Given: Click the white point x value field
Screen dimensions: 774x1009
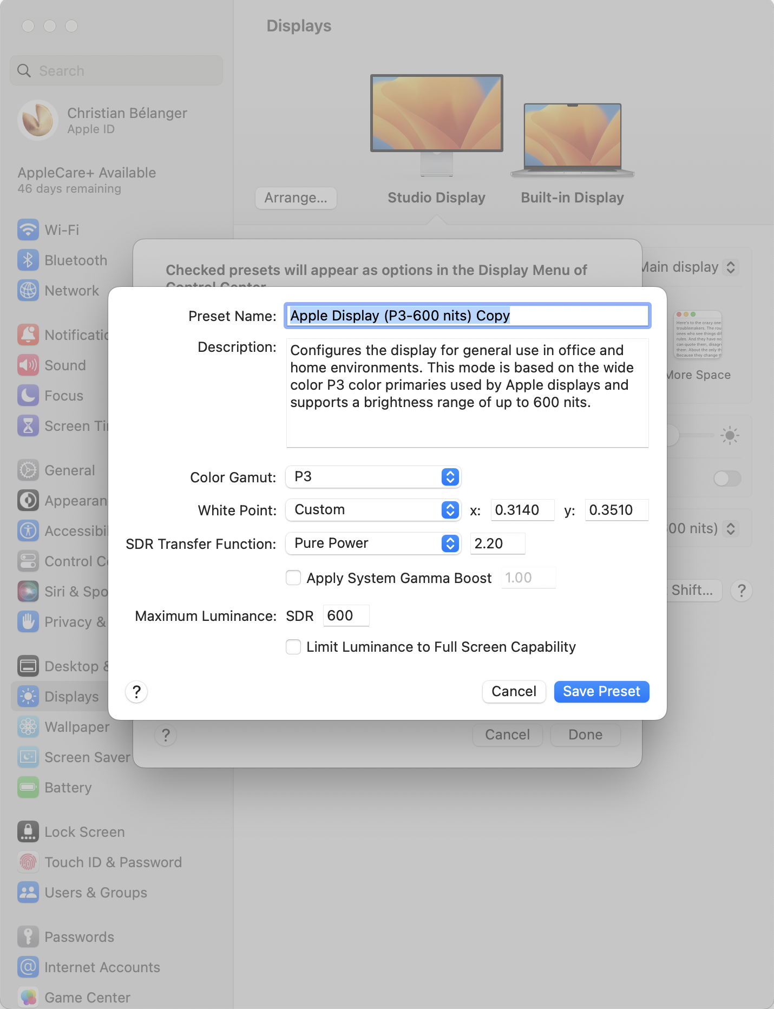Looking at the screenshot, I should (x=522, y=510).
